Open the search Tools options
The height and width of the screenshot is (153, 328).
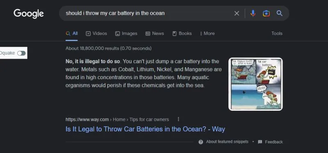[277, 34]
